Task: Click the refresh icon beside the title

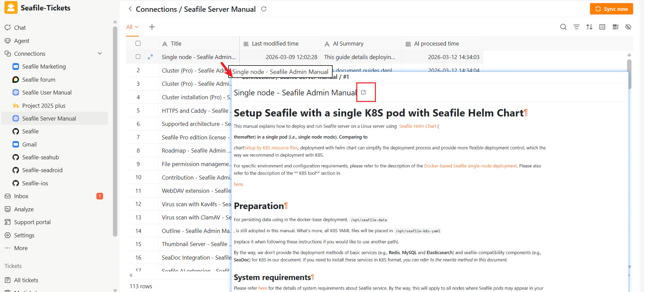Action: pos(264,9)
